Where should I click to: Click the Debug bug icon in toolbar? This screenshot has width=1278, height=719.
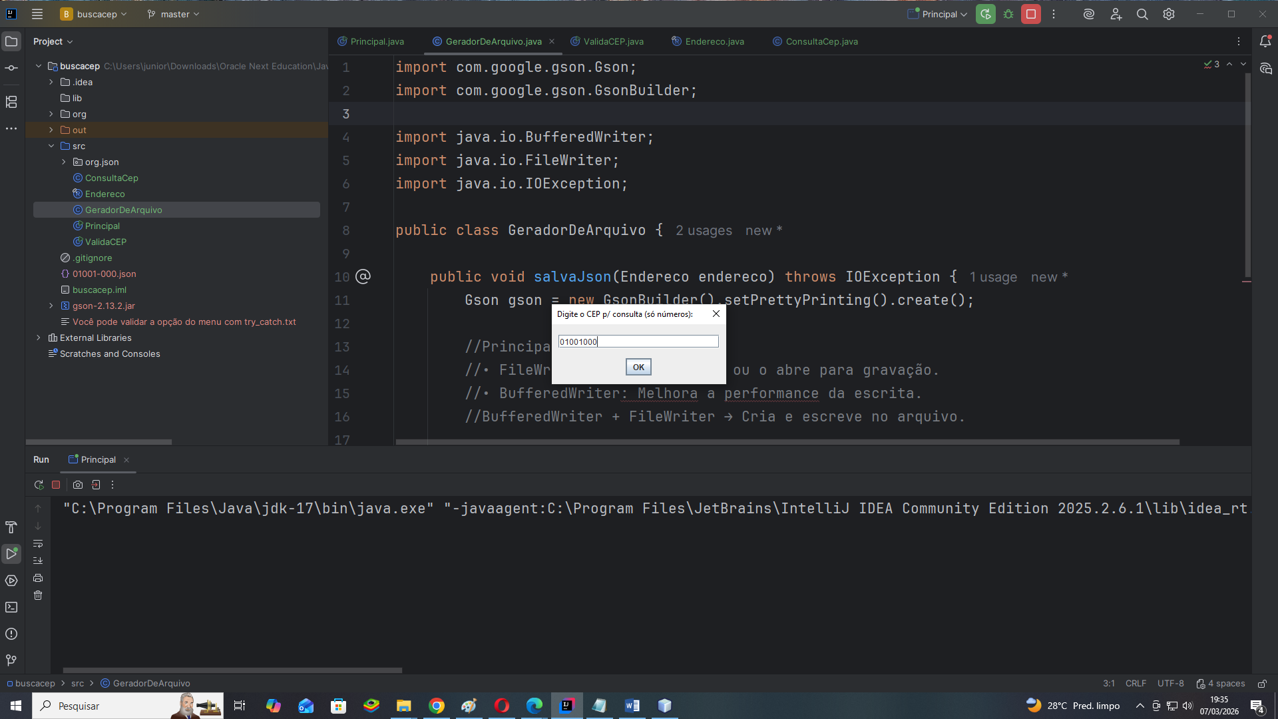(1008, 14)
